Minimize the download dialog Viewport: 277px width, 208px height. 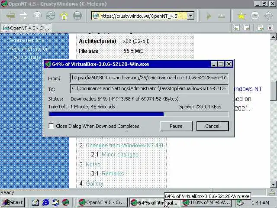click(214, 64)
